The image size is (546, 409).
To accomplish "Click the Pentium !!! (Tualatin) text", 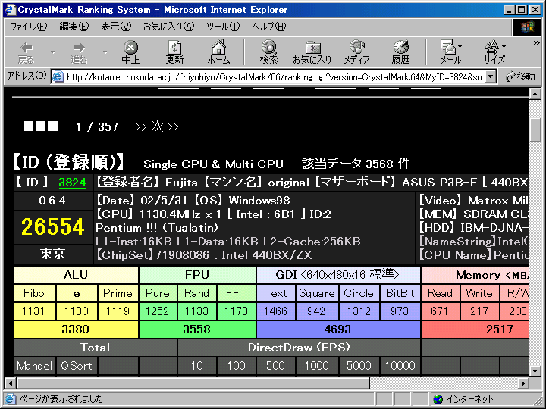I will [x=157, y=228].
